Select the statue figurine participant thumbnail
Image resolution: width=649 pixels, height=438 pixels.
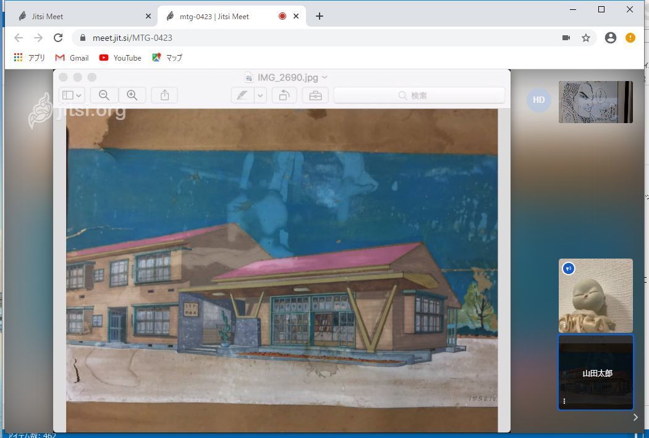click(596, 296)
